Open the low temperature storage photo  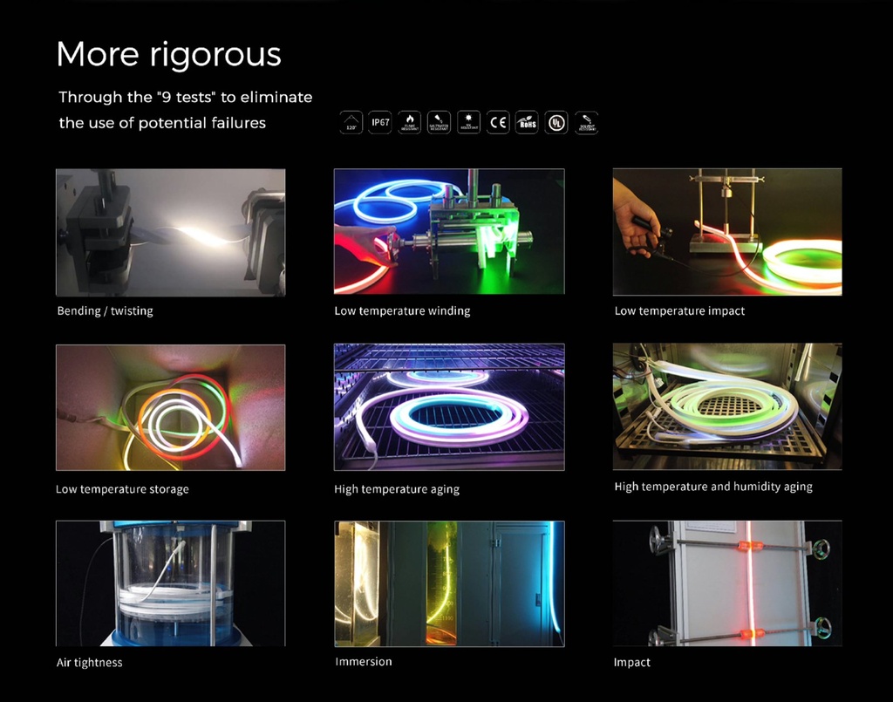click(171, 407)
